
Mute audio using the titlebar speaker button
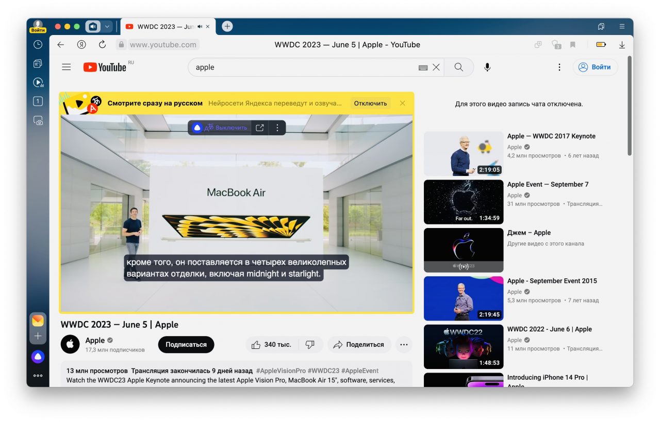[x=93, y=26]
